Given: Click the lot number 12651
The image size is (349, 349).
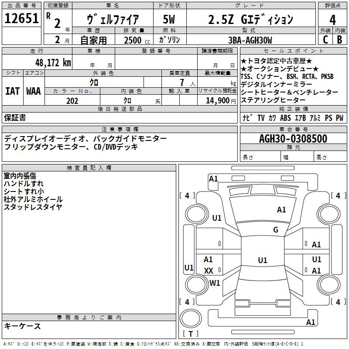Looking at the screenshot, I should (21, 18).
